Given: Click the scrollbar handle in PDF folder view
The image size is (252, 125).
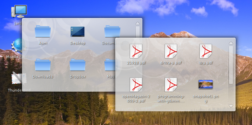Looking at the screenshot, I should point(231,65).
